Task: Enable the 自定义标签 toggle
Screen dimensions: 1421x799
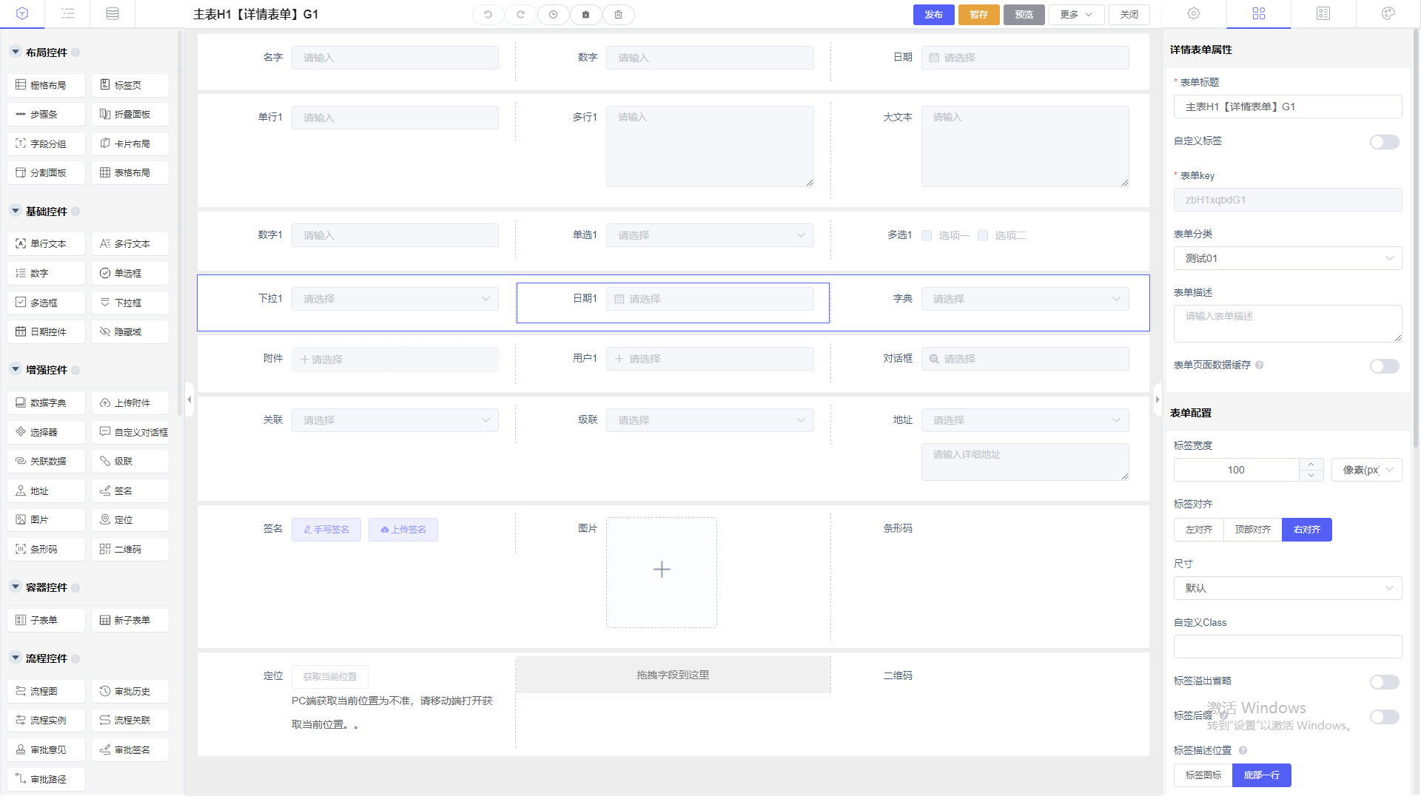Action: click(1384, 141)
